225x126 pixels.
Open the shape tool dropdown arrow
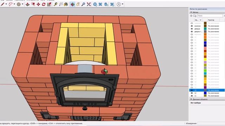[22, 4]
